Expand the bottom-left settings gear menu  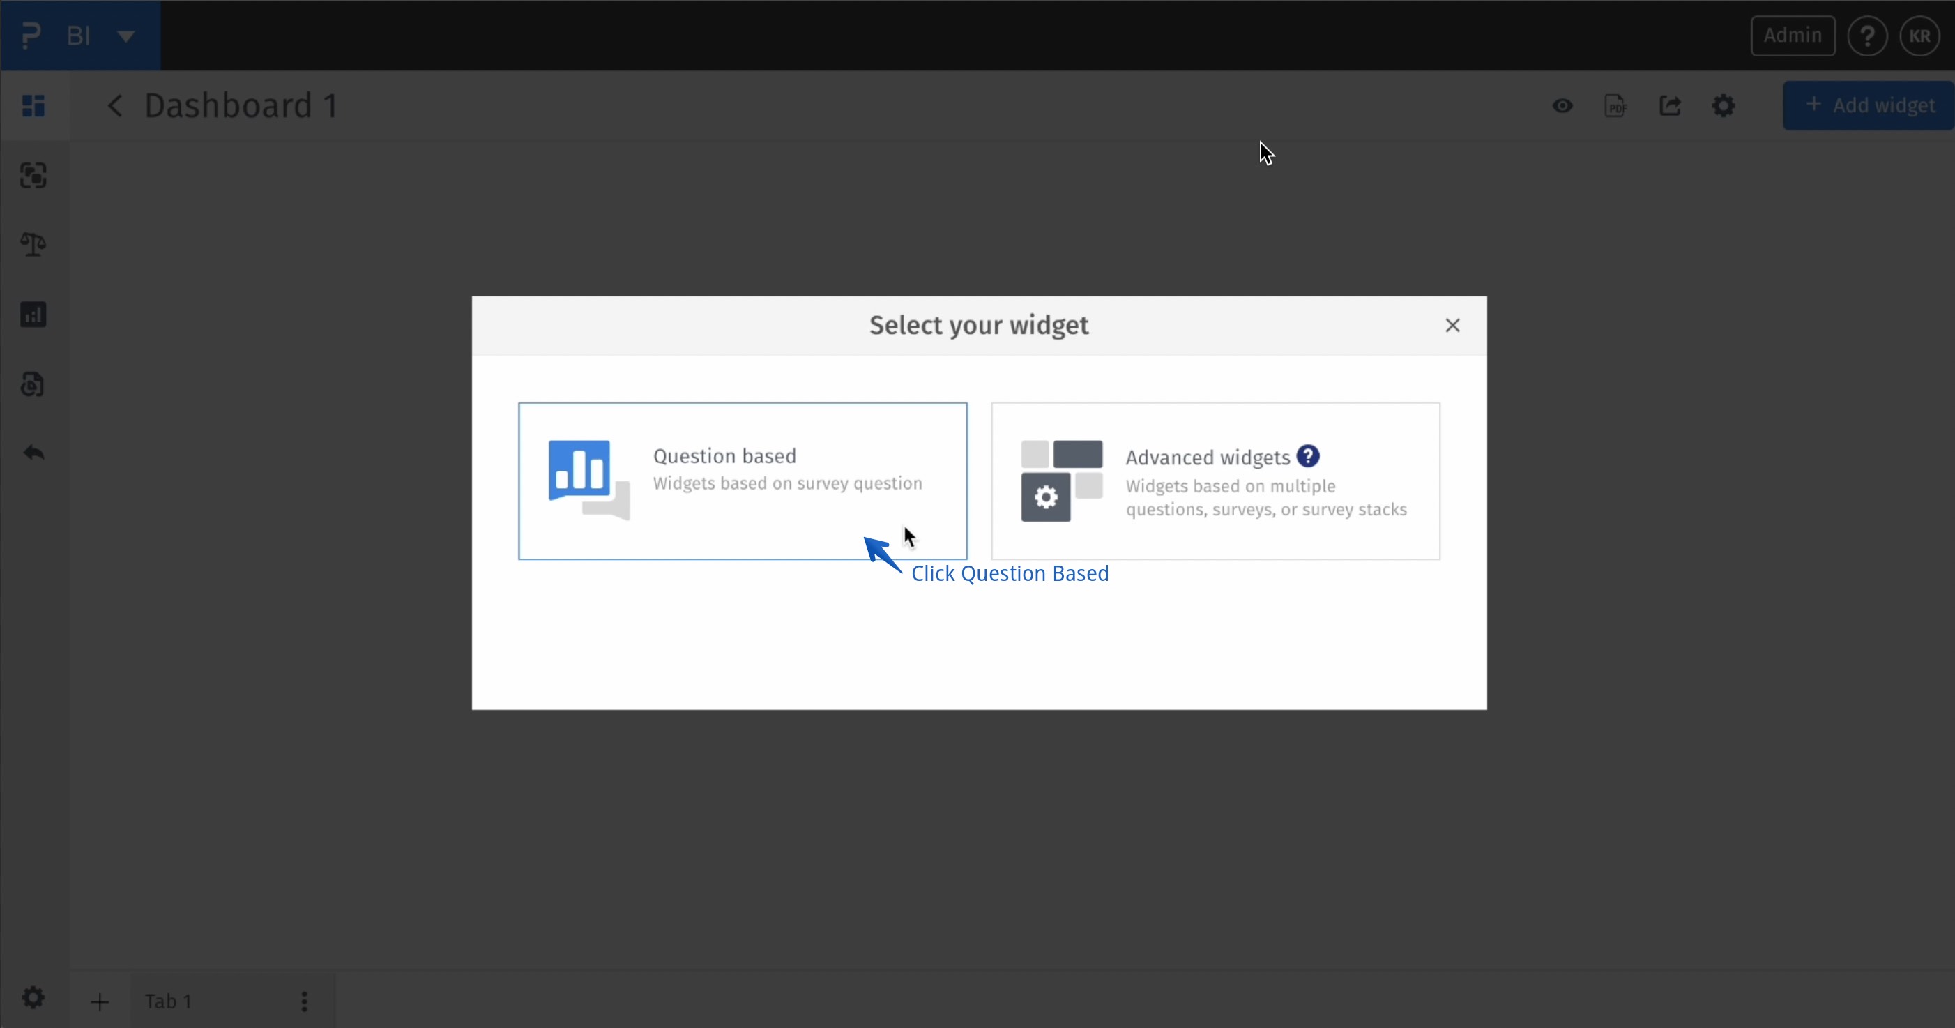(x=33, y=999)
